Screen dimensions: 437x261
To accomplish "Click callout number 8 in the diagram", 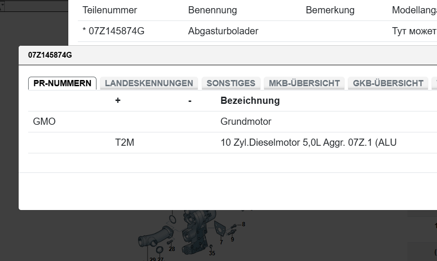I will click(x=244, y=224).
